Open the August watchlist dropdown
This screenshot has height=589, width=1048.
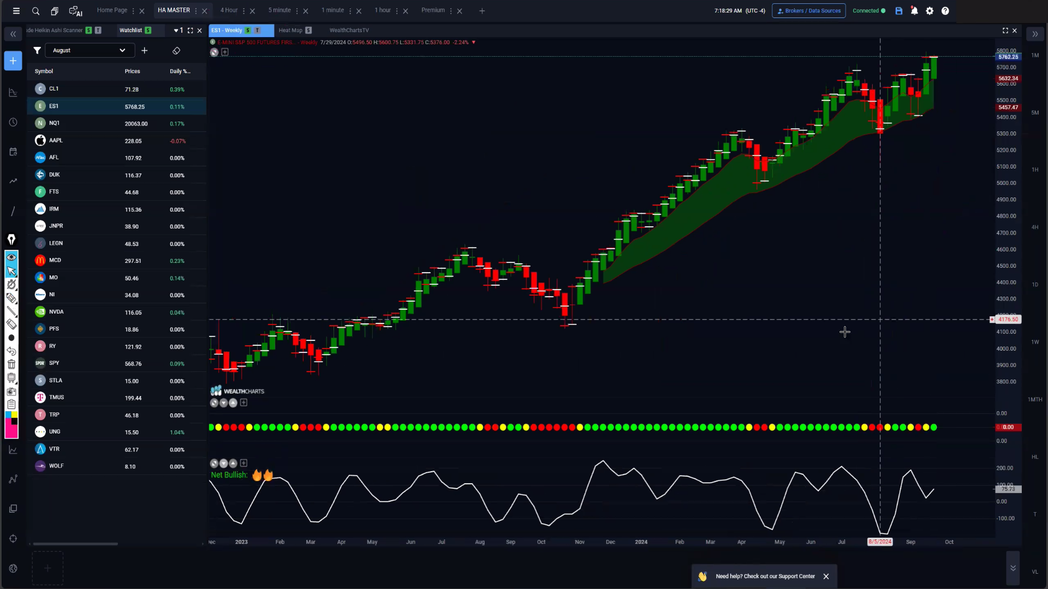[x=90, y=51]
